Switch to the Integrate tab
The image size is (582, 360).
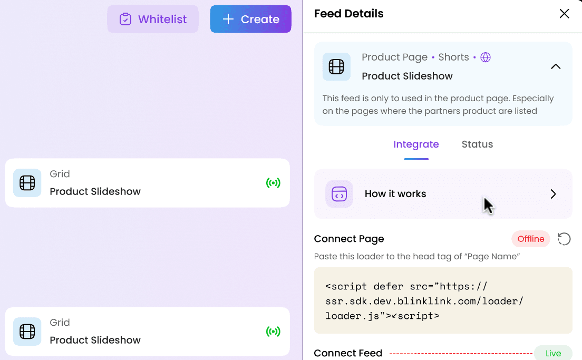(x=416, y=144)
